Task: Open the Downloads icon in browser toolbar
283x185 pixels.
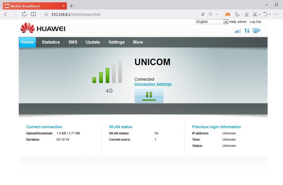Action: (247, 14)
